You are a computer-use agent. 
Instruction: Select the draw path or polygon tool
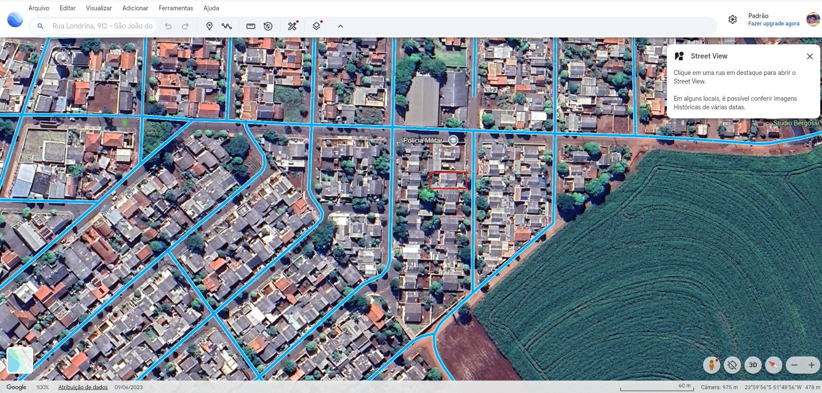click(227, 26)
